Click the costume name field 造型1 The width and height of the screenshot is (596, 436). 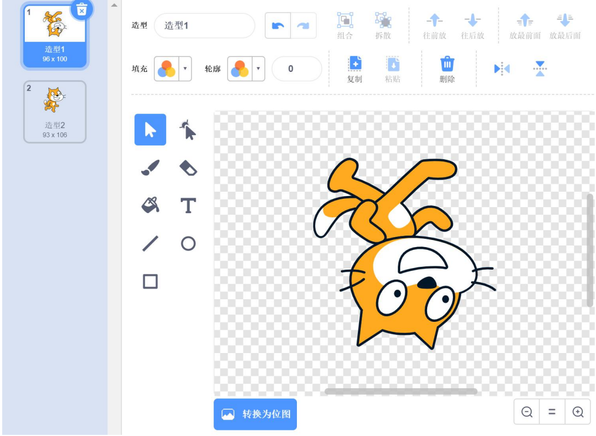(204, 25)
